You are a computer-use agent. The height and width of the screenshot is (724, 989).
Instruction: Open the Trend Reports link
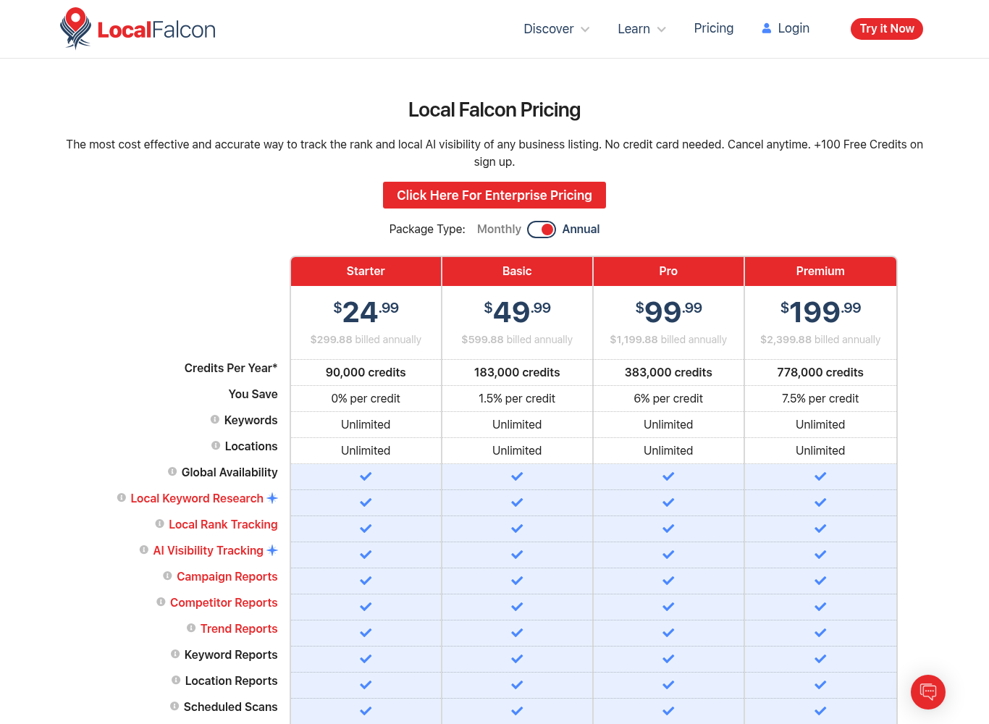pyautogui.click(x=239, y=628)
